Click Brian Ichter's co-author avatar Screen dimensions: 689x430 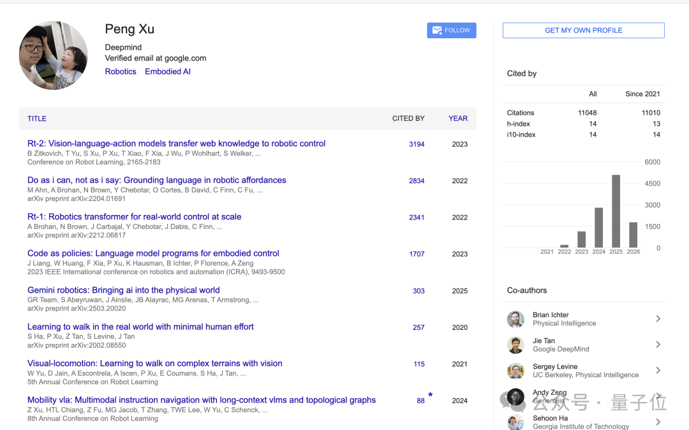[515, 319]
